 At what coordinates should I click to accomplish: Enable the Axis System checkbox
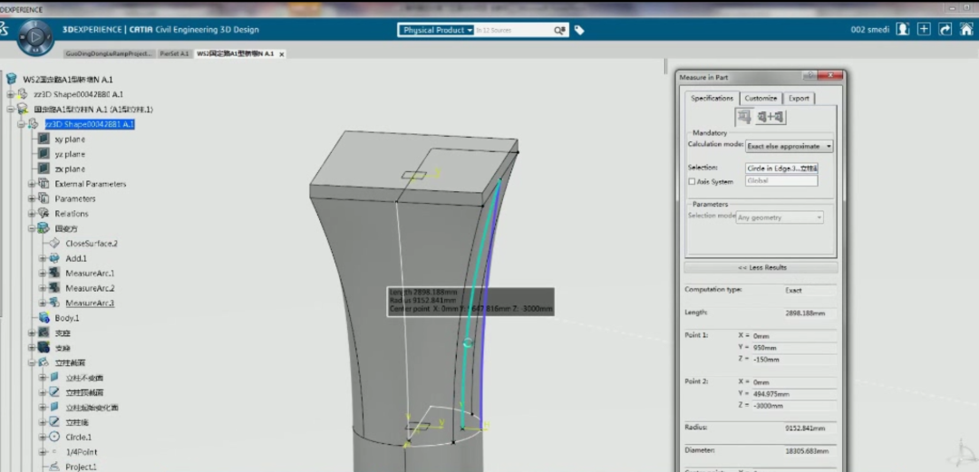pyautogui.click(x=691, y=182)
